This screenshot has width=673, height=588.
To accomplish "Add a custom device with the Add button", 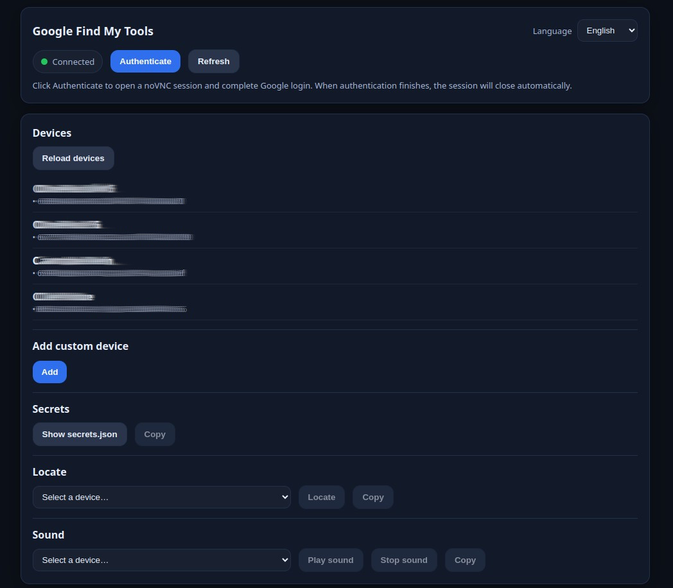I will [x=50, y=372].
